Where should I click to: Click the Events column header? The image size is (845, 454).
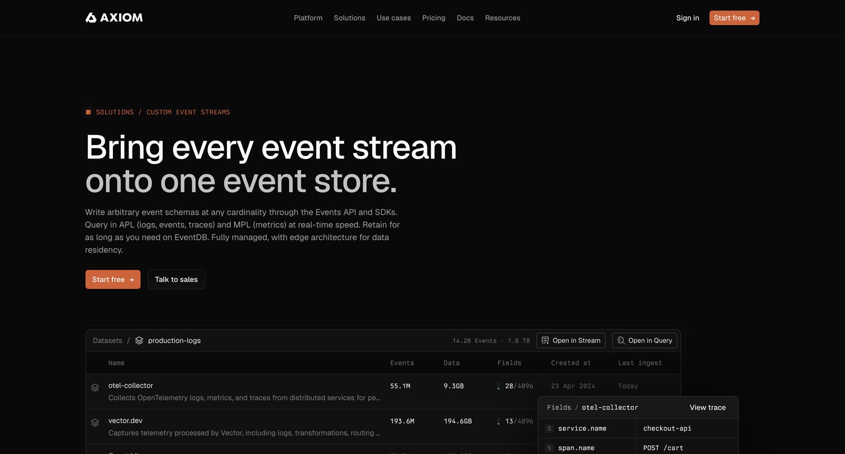[x=402, y=363]
